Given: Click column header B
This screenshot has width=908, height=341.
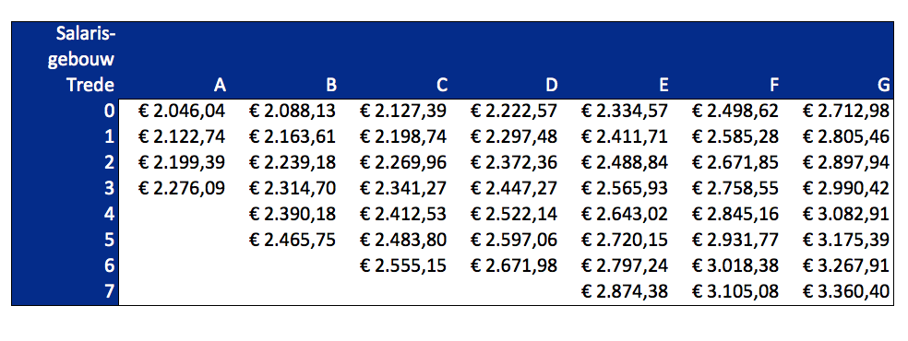Looking at the screenshot, I should pyautogui.click(x=330, y=86).
